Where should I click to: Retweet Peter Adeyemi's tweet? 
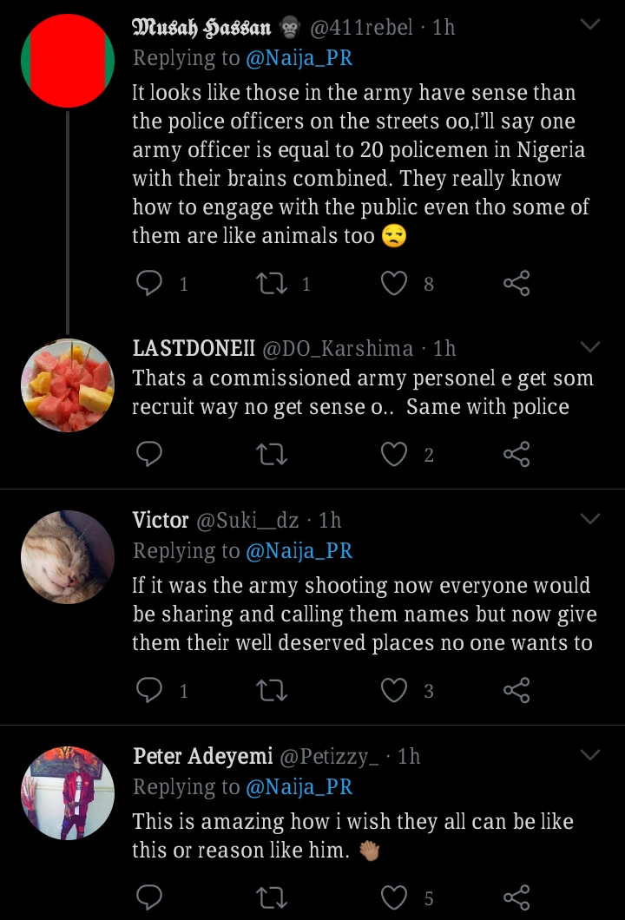tap(273, 897)
